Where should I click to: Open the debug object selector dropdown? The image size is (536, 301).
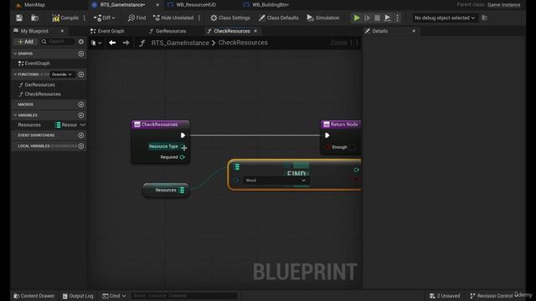coord(445,18)
